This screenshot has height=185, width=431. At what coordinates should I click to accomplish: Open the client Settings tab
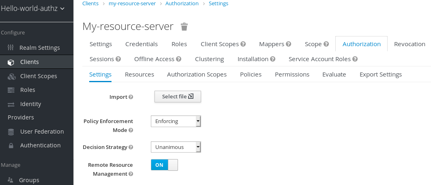101,44
